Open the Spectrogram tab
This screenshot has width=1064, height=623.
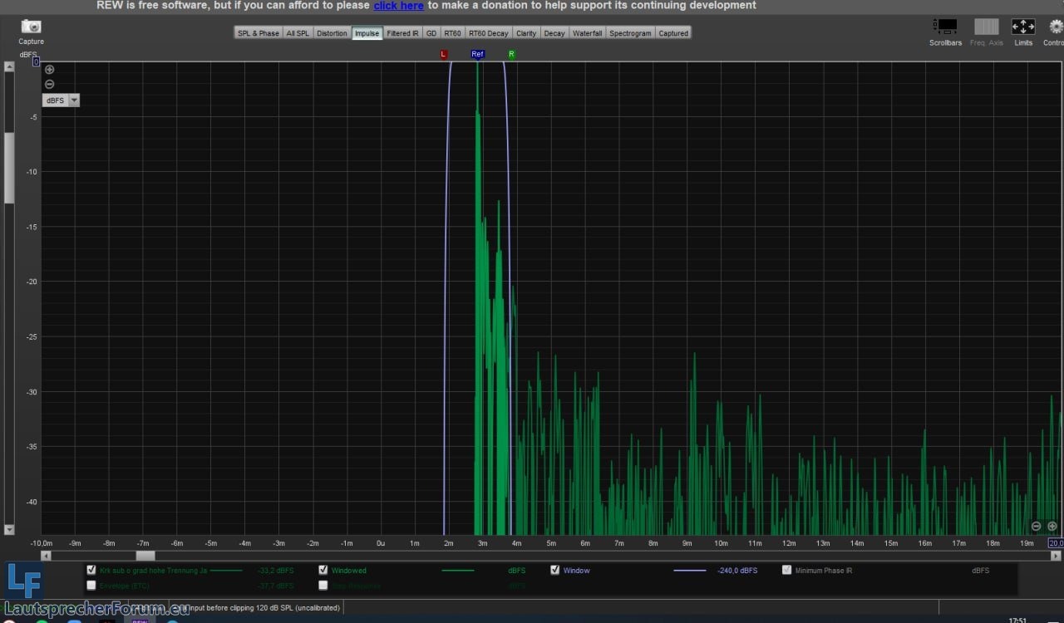tap(630, 33)
